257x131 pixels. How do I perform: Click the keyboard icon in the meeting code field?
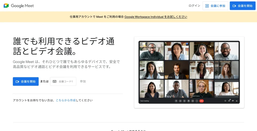point(54,81)
